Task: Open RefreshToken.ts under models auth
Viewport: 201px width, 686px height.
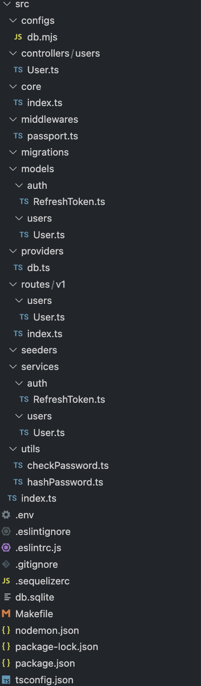Action: tap(69, 202)
